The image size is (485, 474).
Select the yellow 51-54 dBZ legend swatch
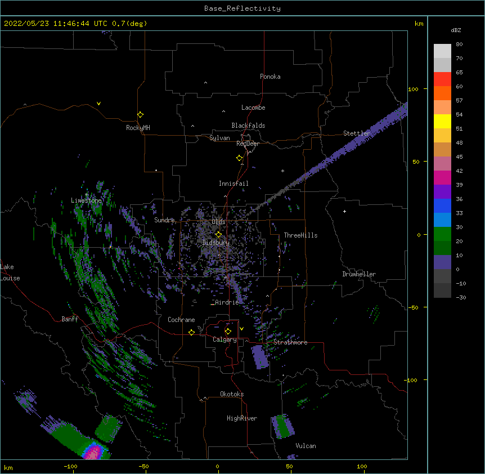click(x=442, y=122)
